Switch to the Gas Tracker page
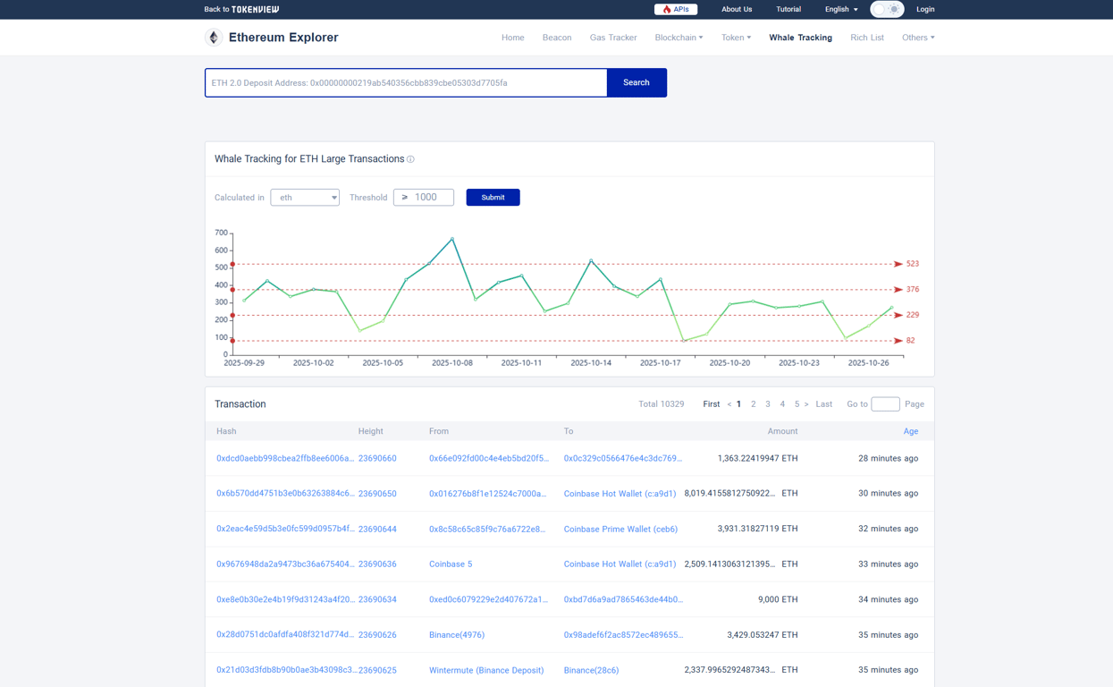The height and width of the screenshot is (687, 1113). (x=613, y=38)
